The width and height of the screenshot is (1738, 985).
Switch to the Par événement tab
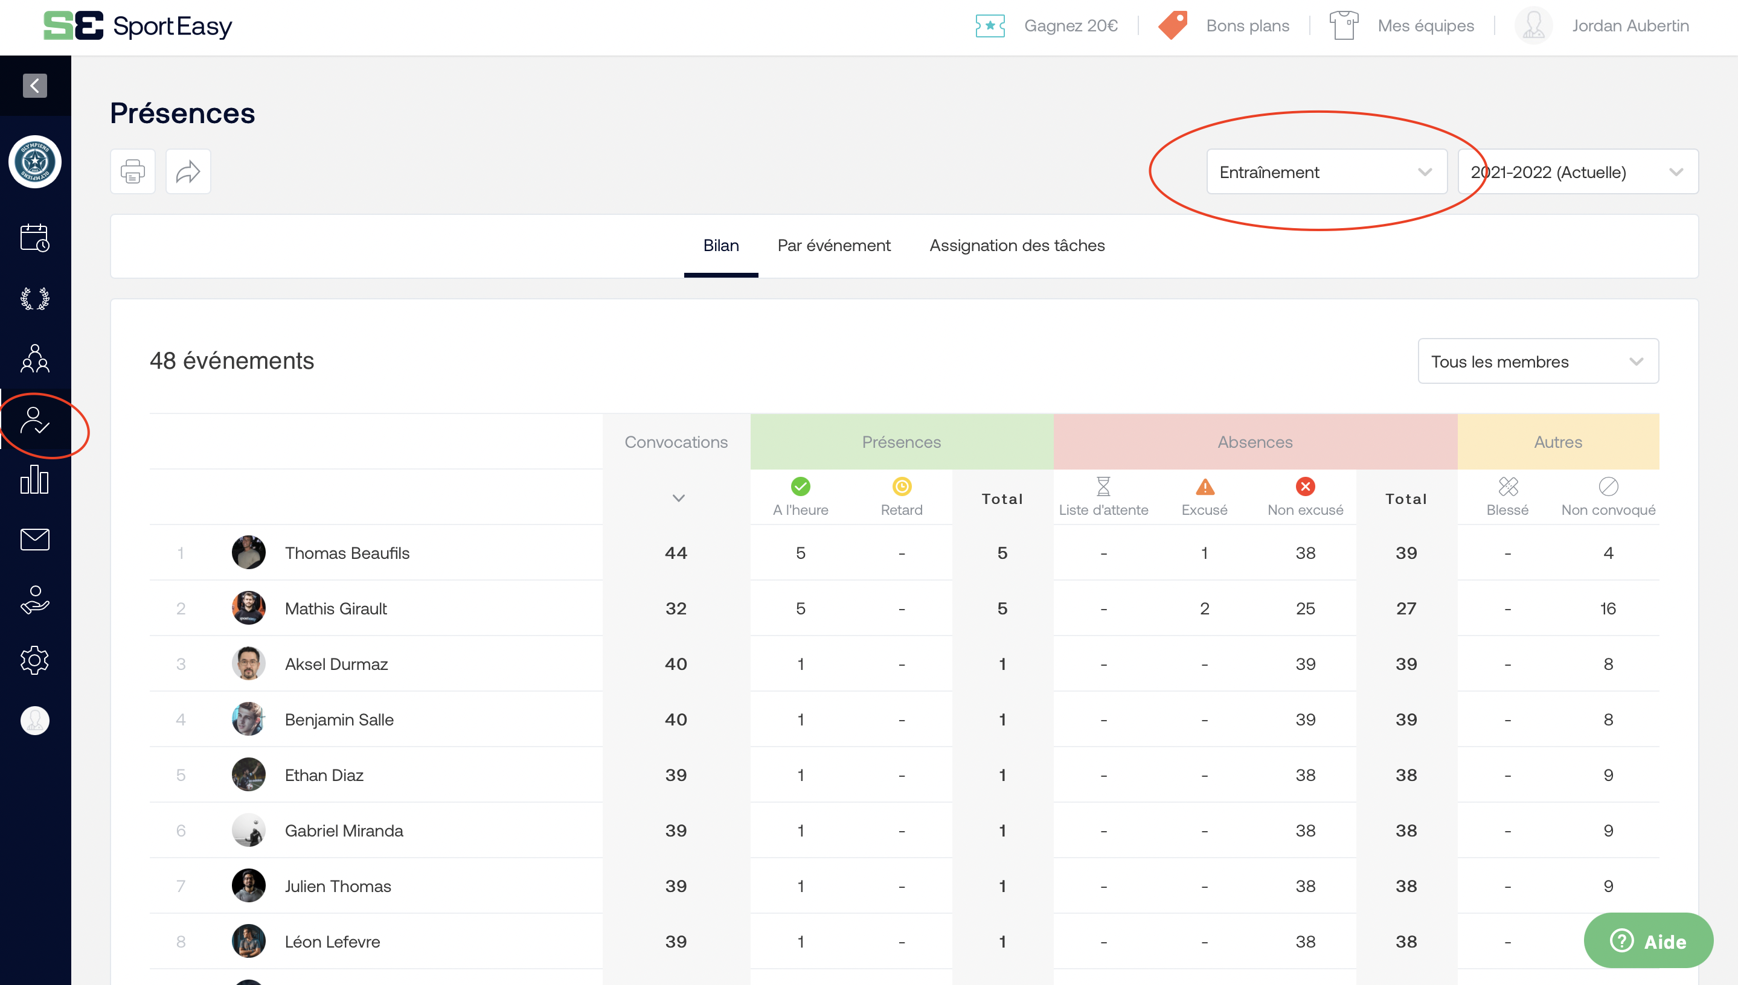(834, 246)
